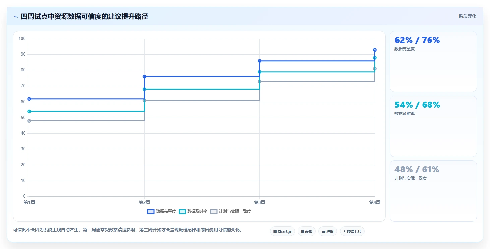This screenshot has width=490, height=249.
Task: Click the blue 数据完整度 legend swatch
Action: (151, 211)
